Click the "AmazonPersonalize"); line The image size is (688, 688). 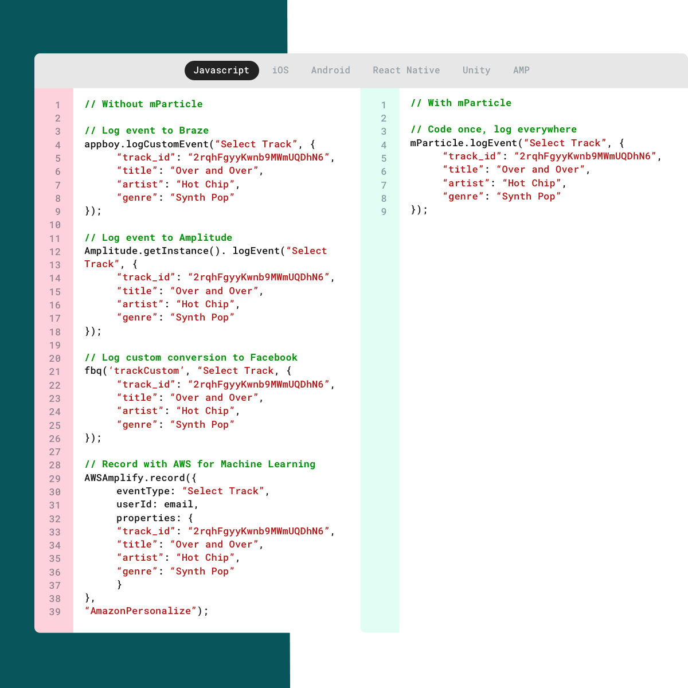point(146,611)
